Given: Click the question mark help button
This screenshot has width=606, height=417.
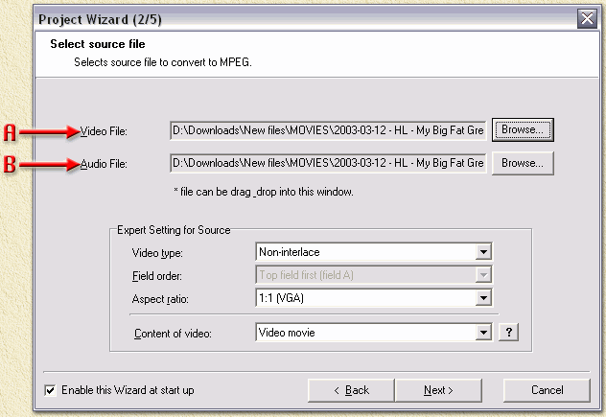Looking at the screenshot, I should [x=510, y=333].
